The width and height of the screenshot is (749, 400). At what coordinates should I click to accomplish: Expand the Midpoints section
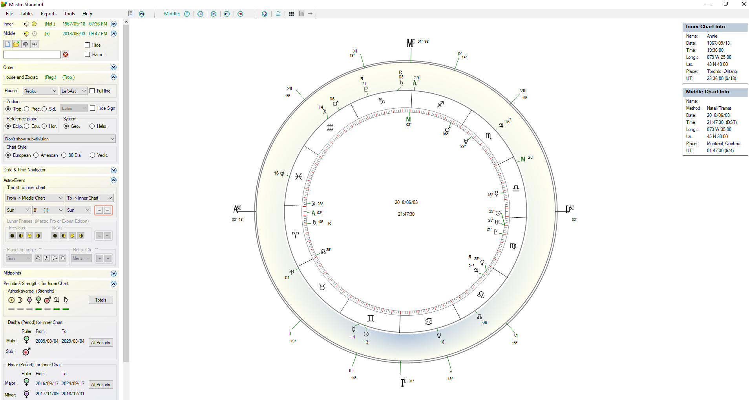113,273
